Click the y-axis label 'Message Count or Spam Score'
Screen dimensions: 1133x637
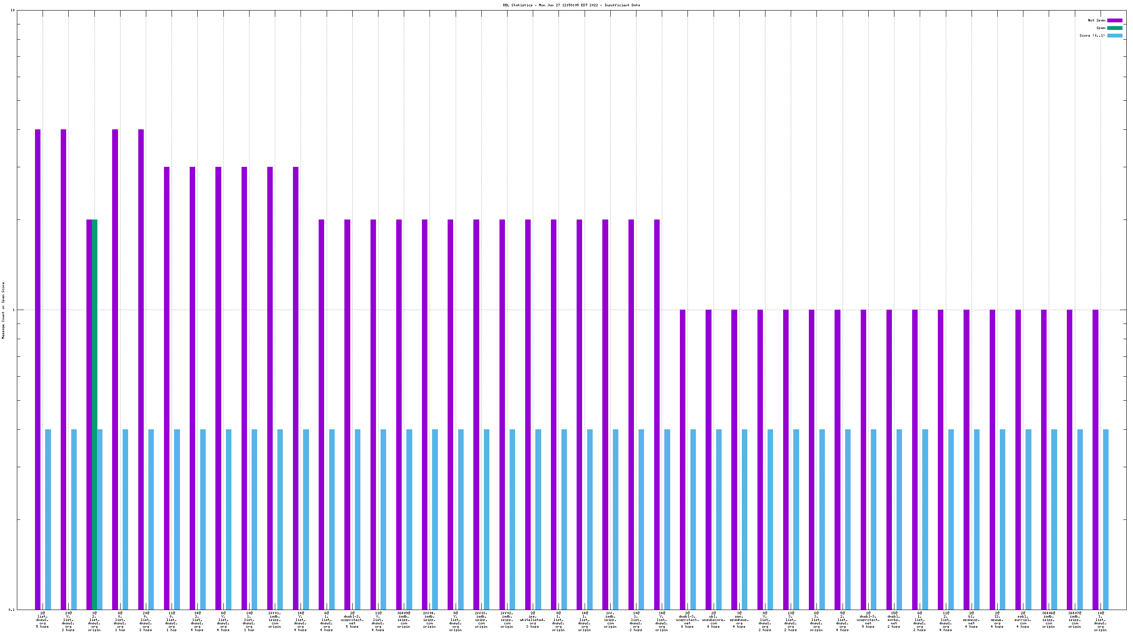pos(3,310)
